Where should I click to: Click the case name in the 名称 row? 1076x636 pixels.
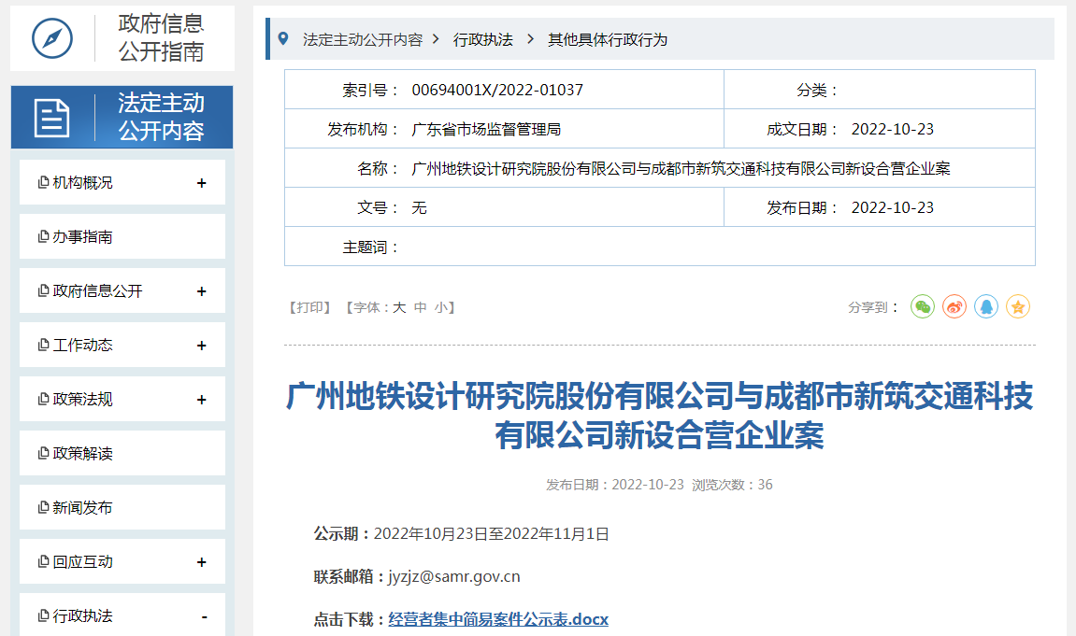(681, 169)
